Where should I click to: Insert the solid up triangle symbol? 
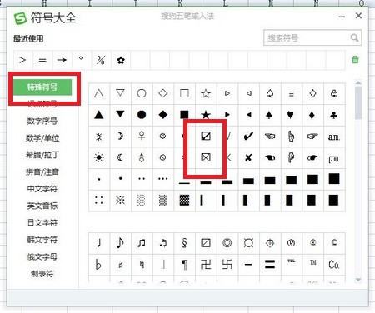point(99,115)
